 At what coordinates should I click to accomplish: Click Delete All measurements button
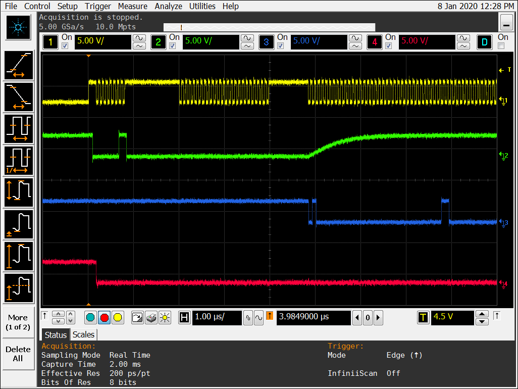pyautogui.click(x=18, y=354)
